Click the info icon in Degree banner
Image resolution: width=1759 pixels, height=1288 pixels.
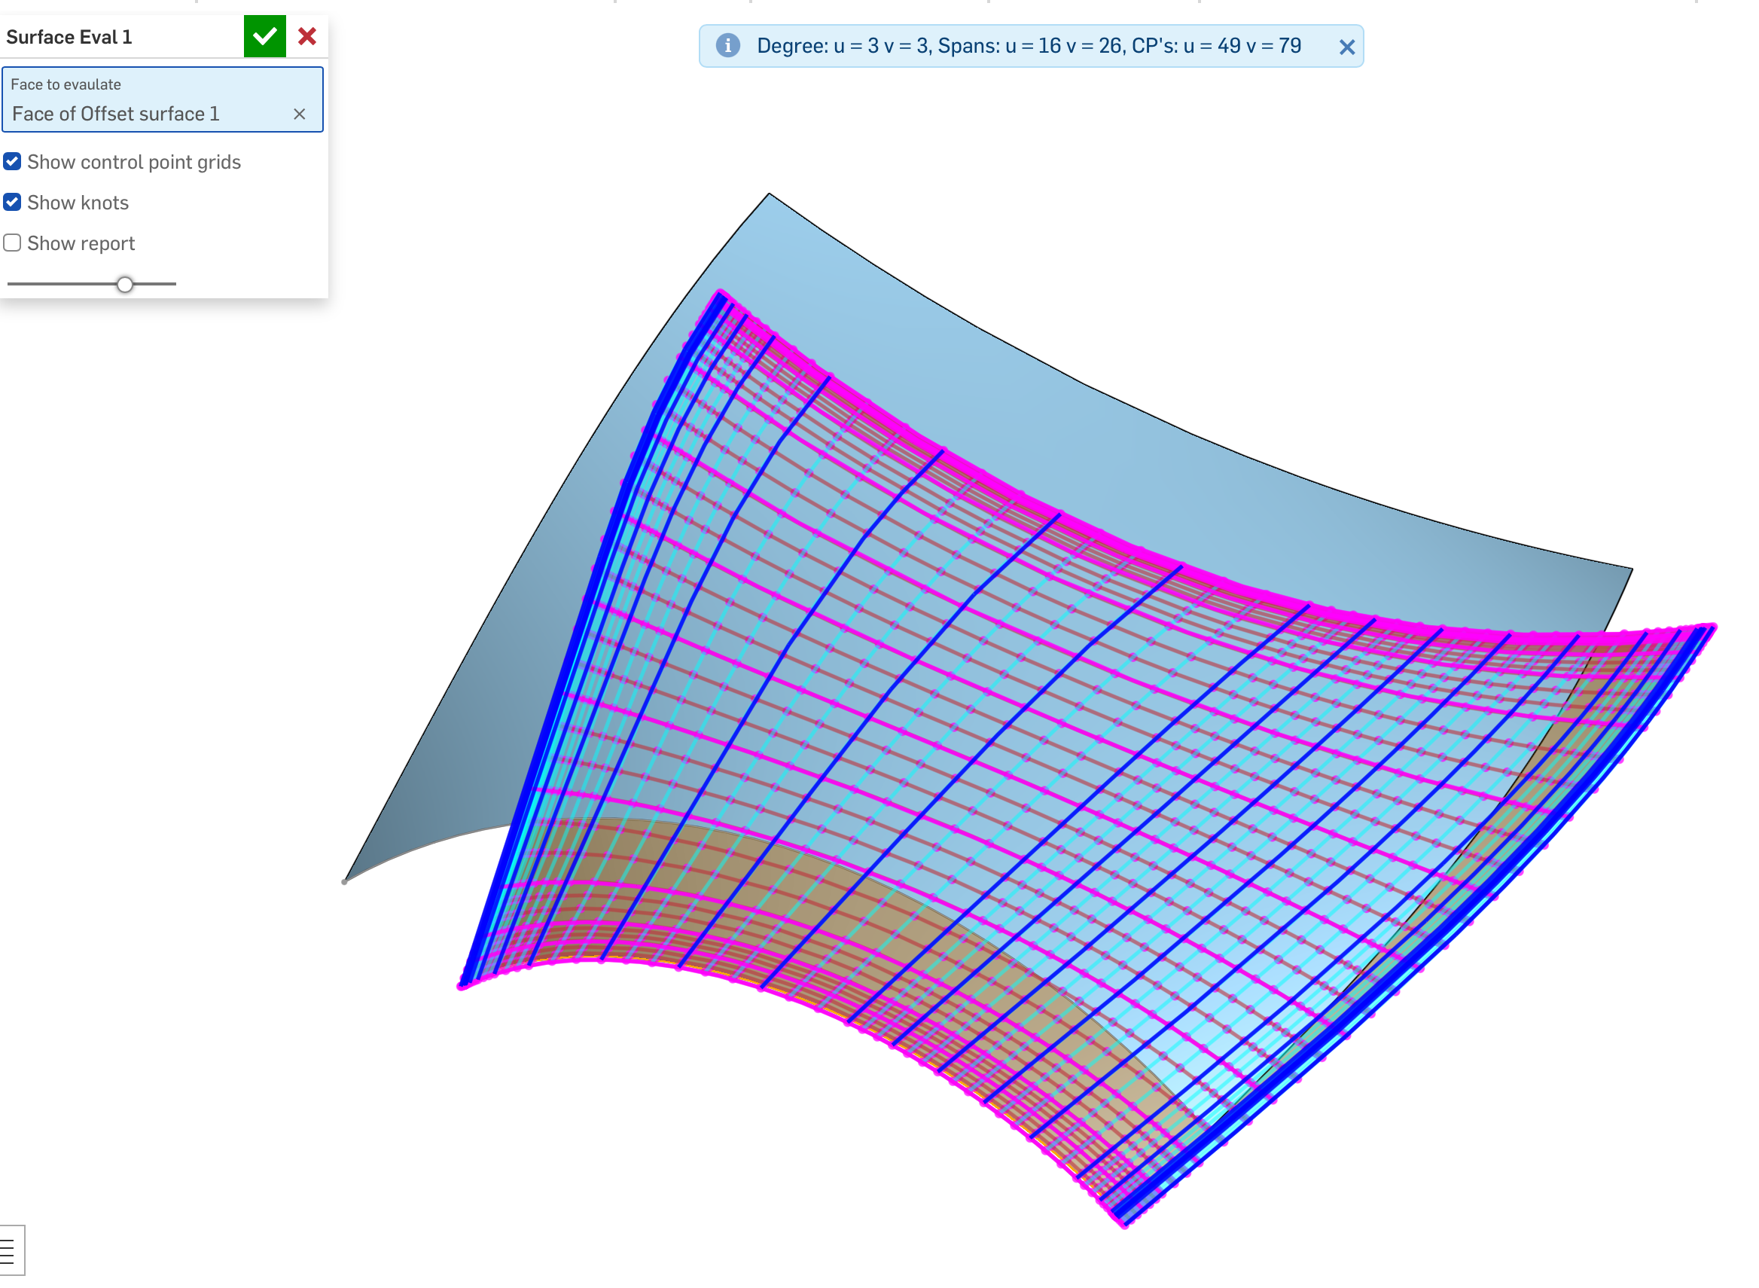click(727, 45)
